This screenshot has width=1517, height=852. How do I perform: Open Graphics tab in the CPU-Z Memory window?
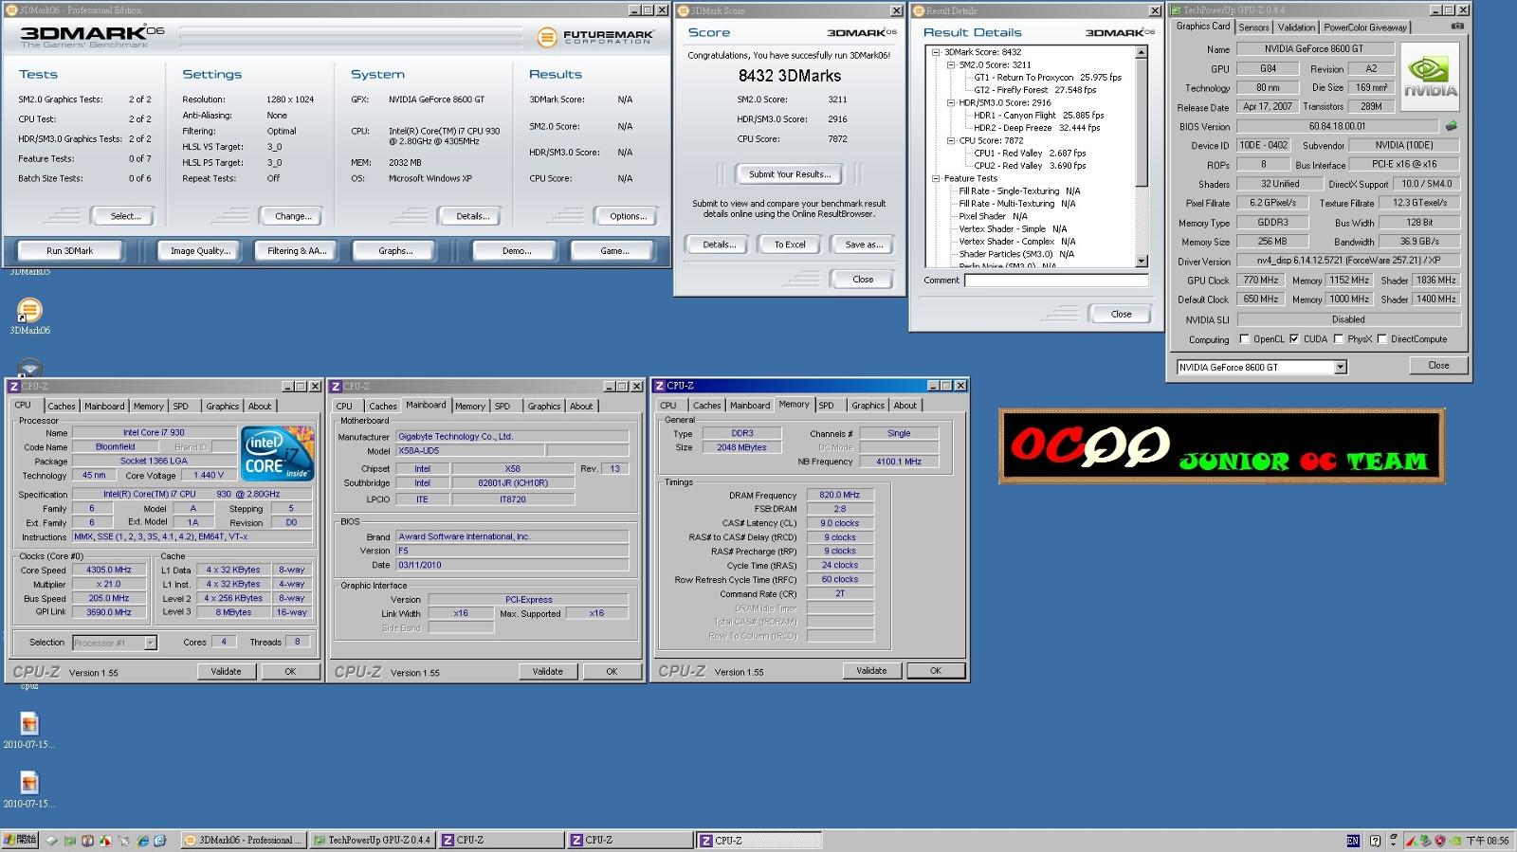[x=868, y=405]
